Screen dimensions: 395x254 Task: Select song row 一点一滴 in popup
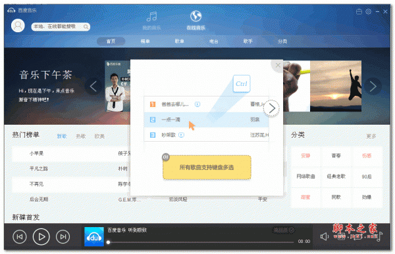pyautogui.click(x=206, y=119)
